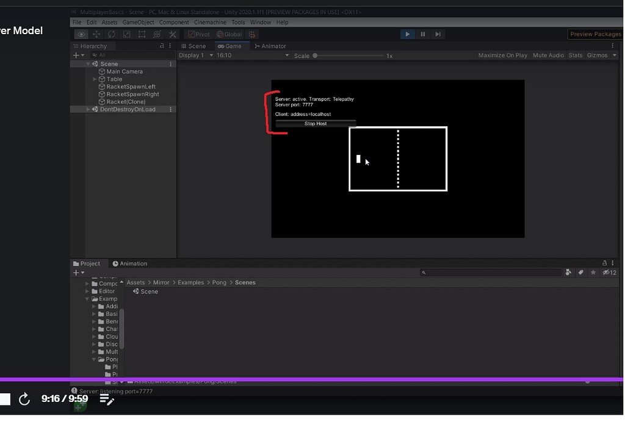
Task: Expand the Table object in Hierarchy
Action: (x=95, y=79)
